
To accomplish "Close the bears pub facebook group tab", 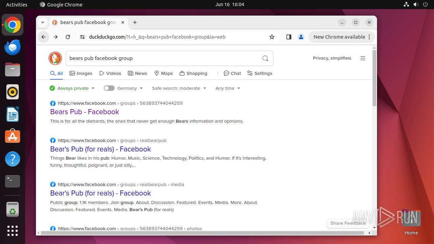I will (x=123, y=22).
